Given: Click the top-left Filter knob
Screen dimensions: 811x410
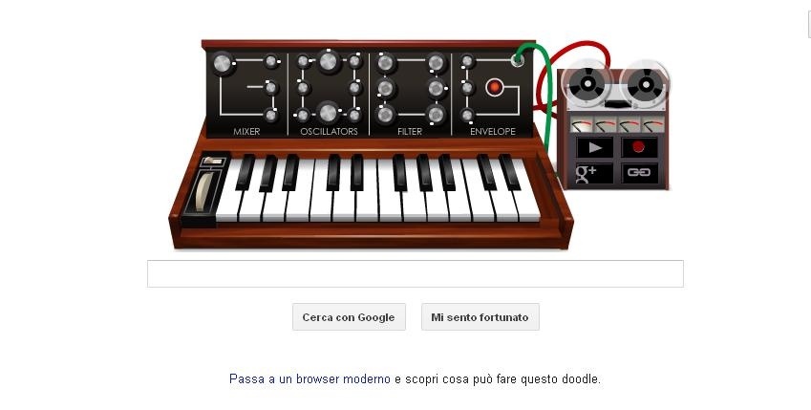Looking at the screenshot, I should [385, 63].
